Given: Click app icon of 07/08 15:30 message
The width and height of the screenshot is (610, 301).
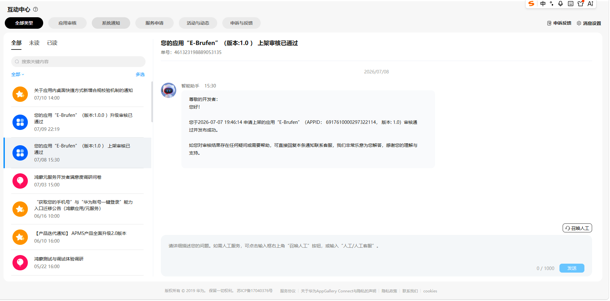Looking at the screenshot, I should pyautogui.click(x=20, y=153).
